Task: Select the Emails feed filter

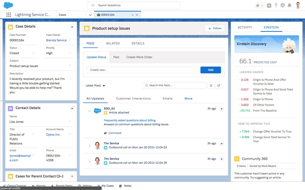Action: coord(167,98)
